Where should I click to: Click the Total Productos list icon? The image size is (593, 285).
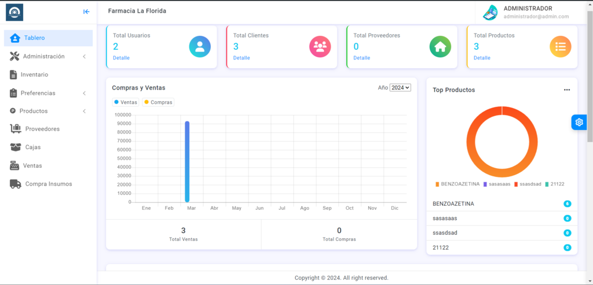point(560,47)
